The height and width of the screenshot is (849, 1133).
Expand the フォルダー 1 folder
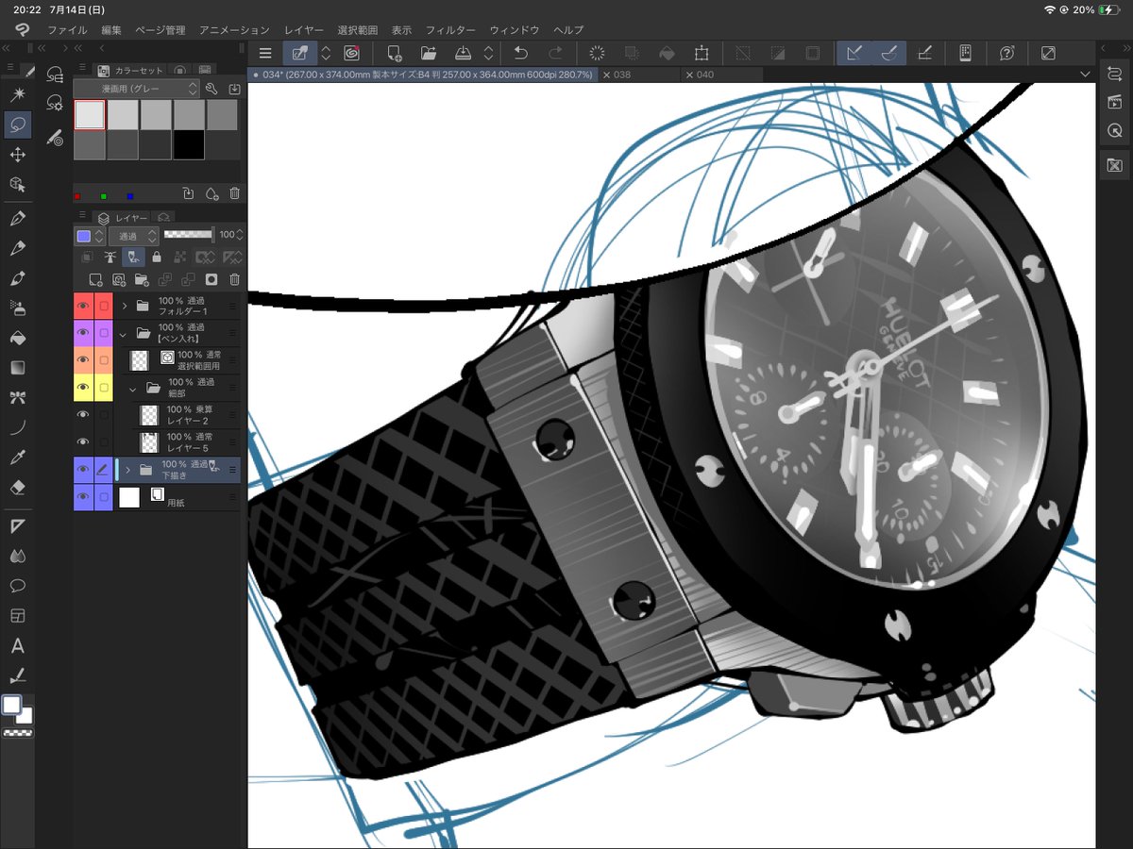click(x=125, y=306)
